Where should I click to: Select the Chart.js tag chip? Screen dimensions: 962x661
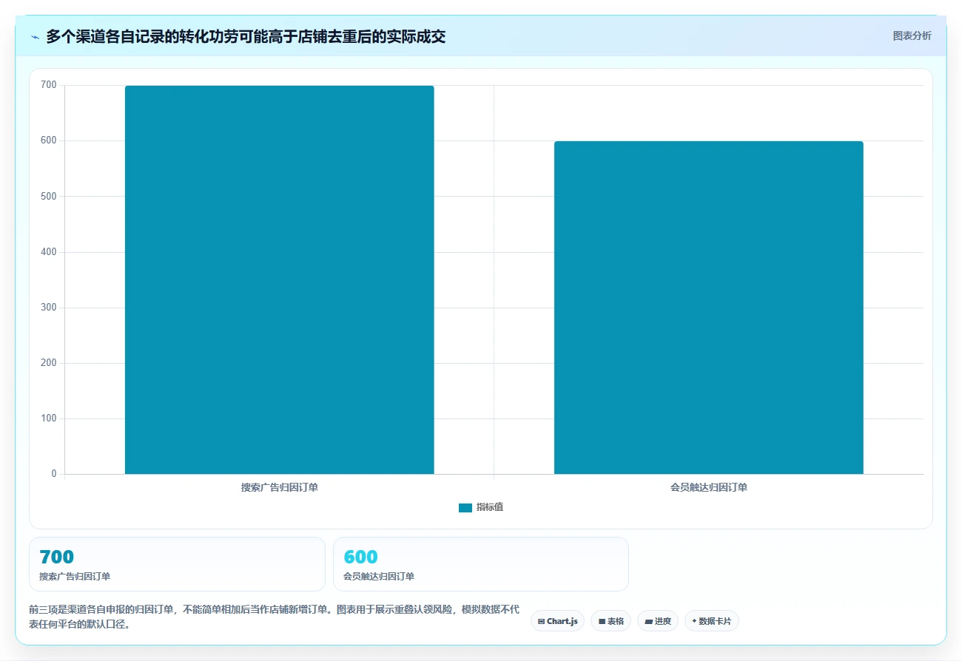[x=557, y=621]
